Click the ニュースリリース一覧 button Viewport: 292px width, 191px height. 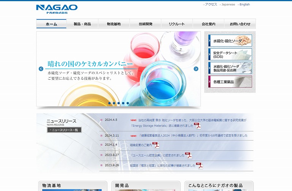[x=64, y=130]
